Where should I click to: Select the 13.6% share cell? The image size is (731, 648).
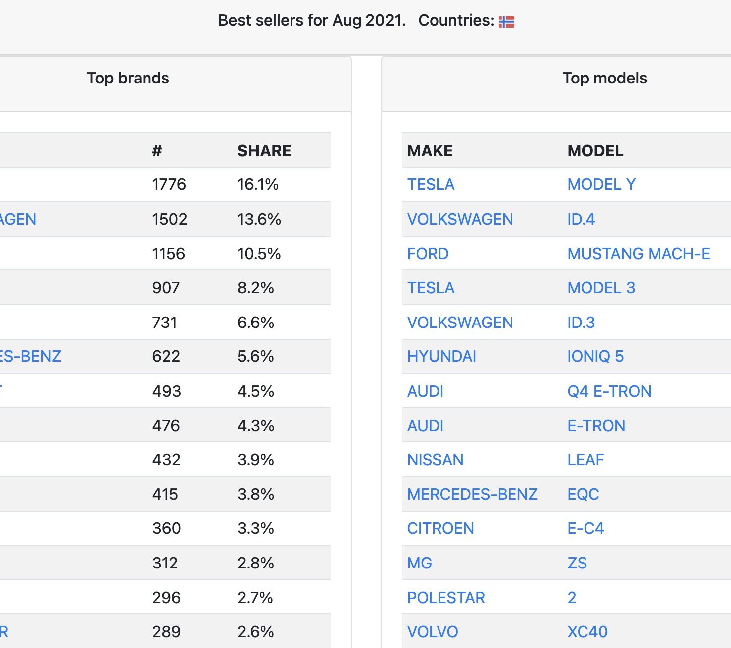coord(259,219)
